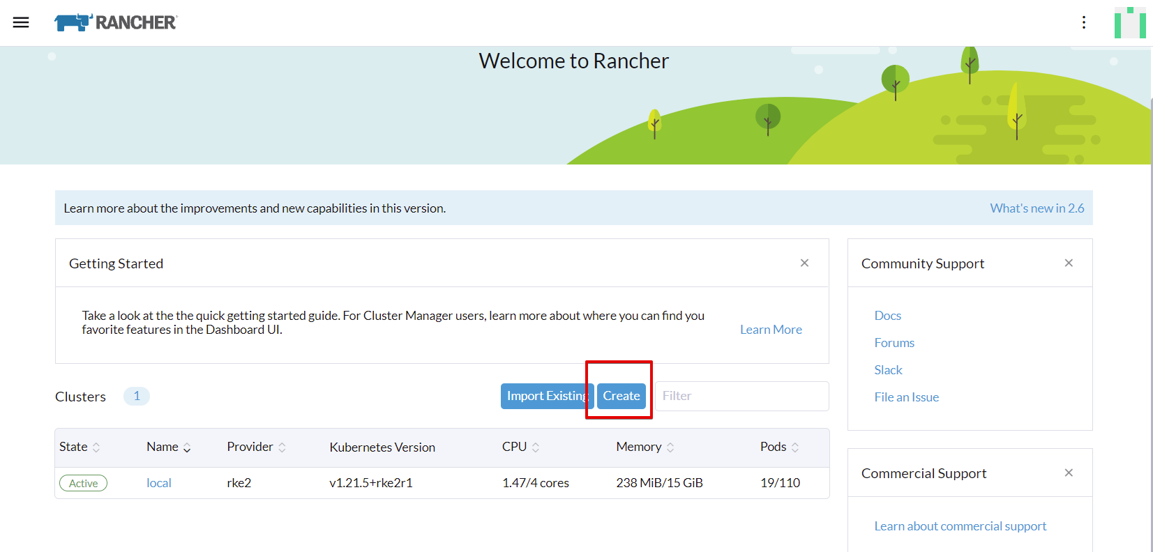Click the v1.21.5+rke2r1 version cell
1153x552 pixels.
371,483
